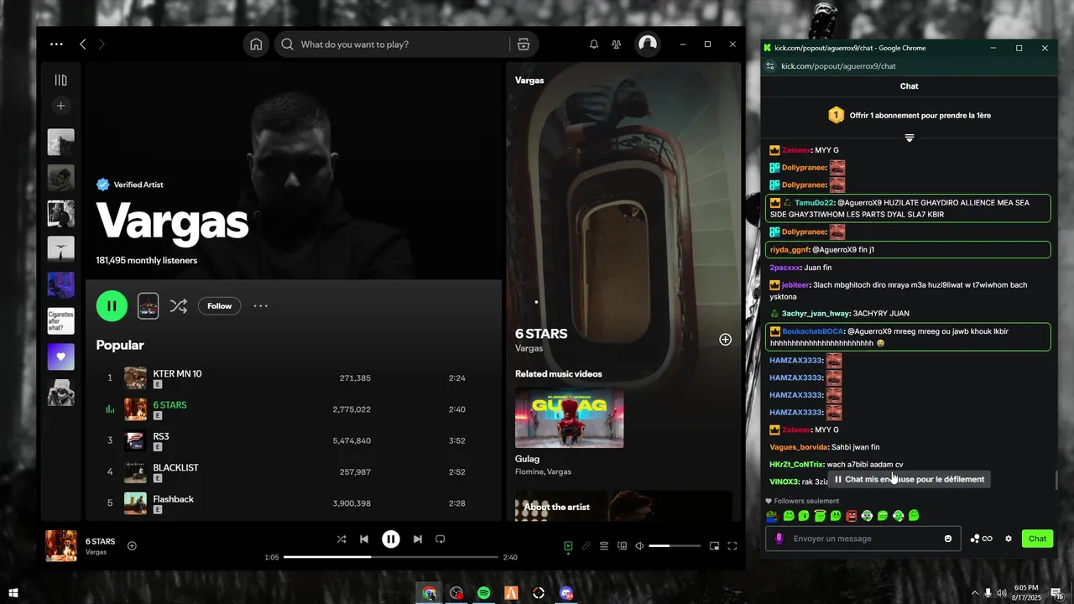The height and width of the screenshot is (604, 1074).
Task: Show lyrics with the microphone icon
Action: point(587,546)
